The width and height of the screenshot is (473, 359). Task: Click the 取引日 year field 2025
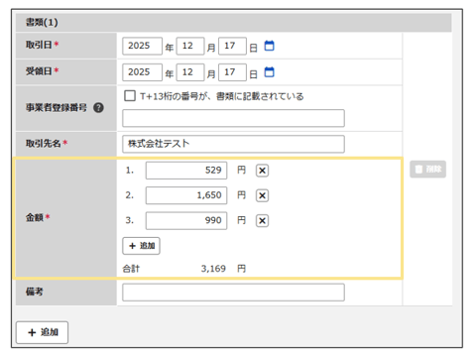point(142,46)
